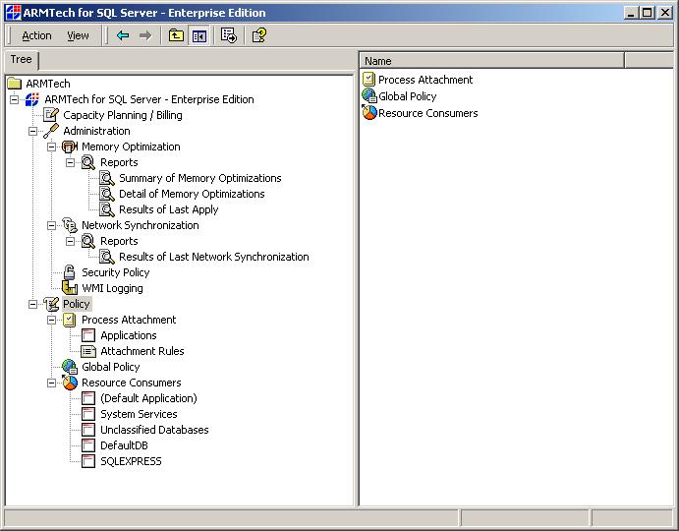This screenshot has height=531, width=679.
Task: Select the Security Policy label
Action: pyautogui.click(x=116, y=272)
